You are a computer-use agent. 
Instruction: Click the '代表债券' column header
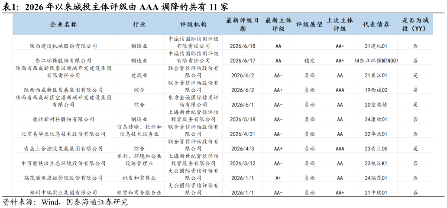tap(376, 25)
